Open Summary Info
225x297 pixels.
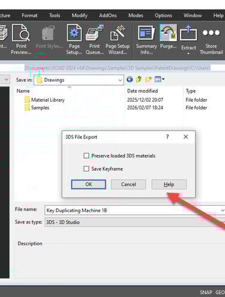click(146, 40)
